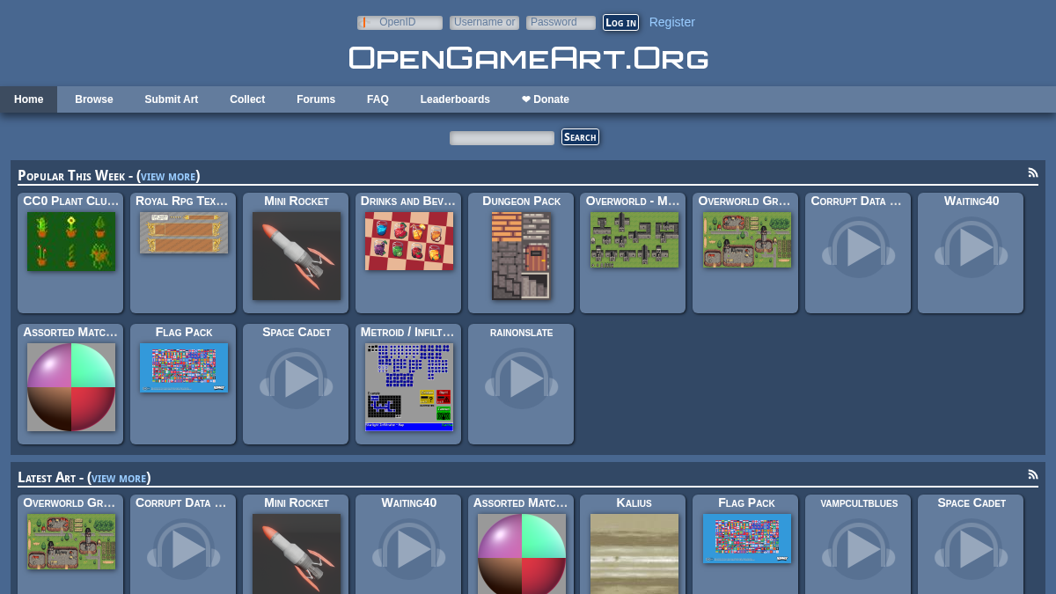The height and width of the screenshot is (594, 1056).
Task: Focus the site search text box
Action: pyautogui.click(x=502, y=138)
